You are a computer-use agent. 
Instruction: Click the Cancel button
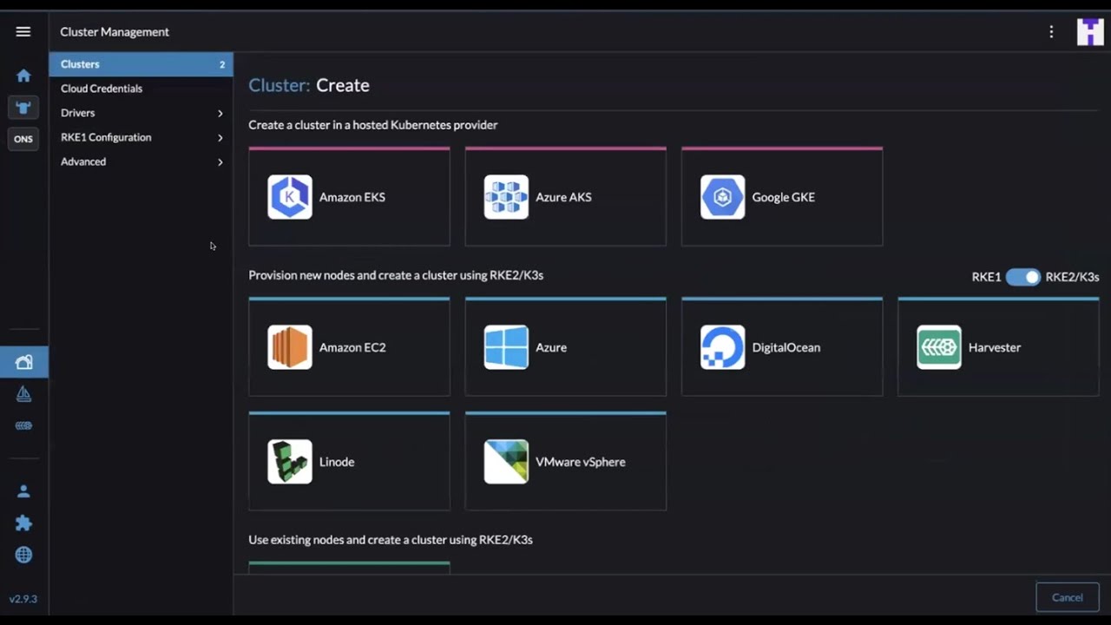coord(1067,597)
